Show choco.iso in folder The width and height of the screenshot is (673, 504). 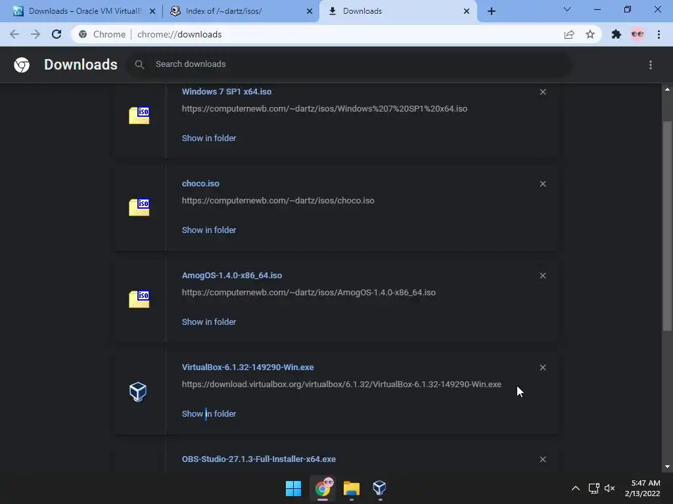(209, 230)
